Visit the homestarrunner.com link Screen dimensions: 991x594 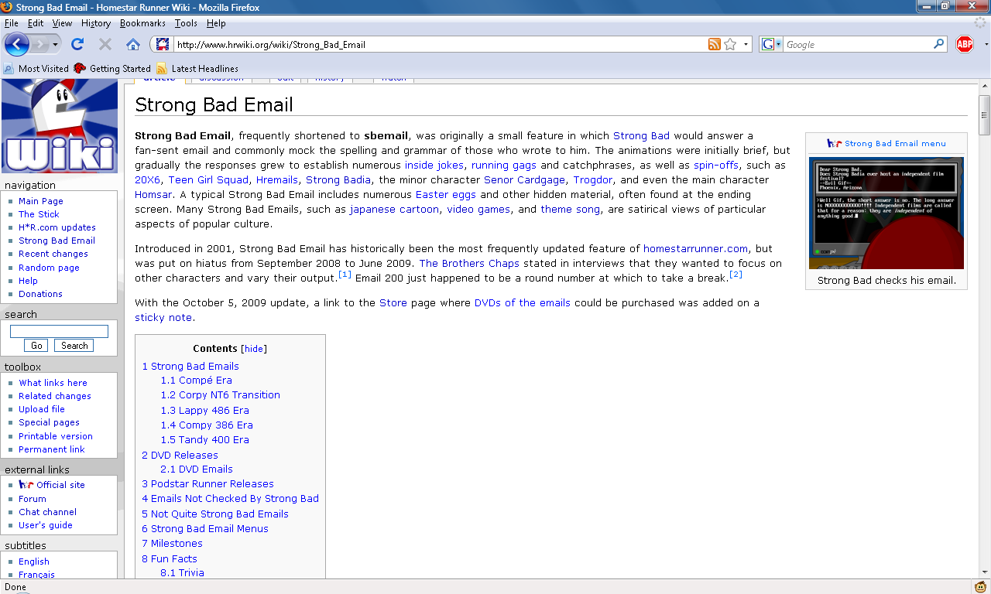695,248
